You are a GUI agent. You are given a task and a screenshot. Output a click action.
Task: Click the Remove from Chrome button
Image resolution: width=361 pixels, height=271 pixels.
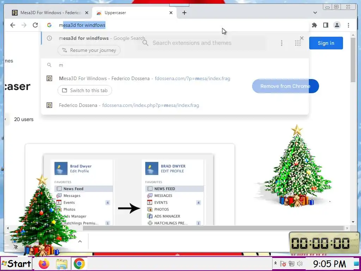(286, 86)
